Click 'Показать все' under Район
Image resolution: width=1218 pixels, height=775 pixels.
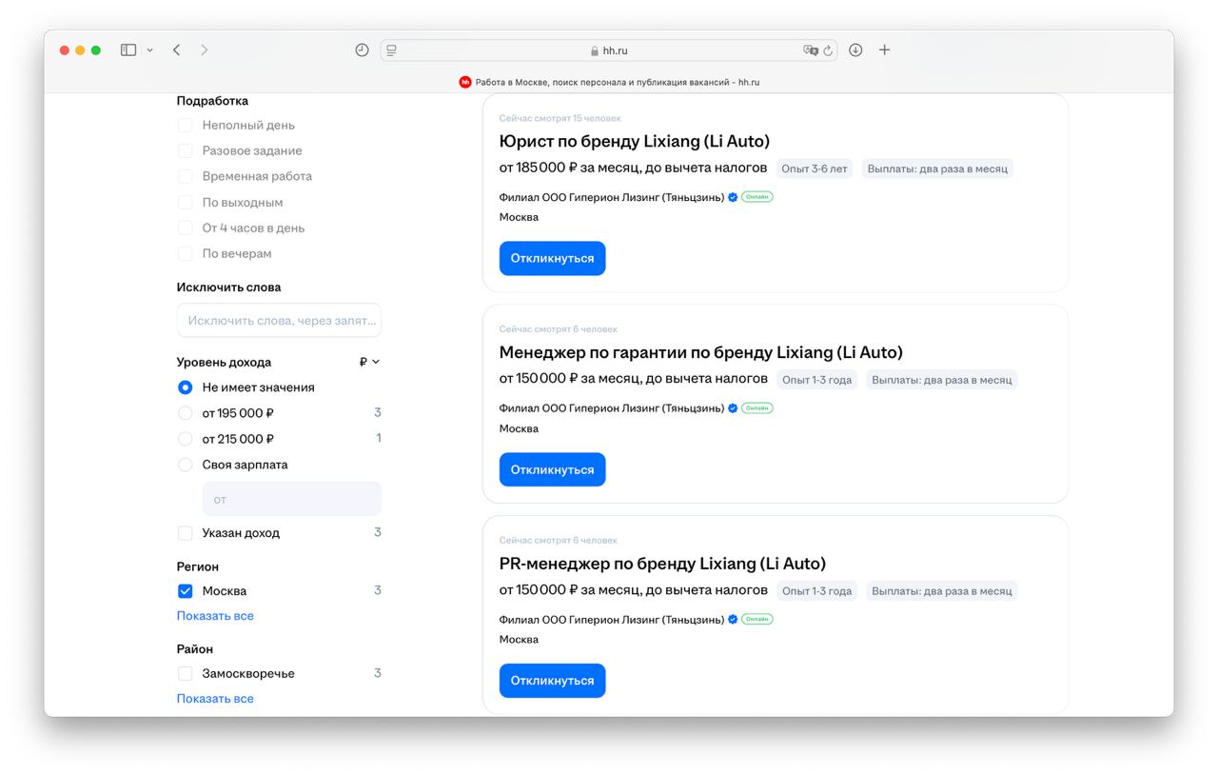coord(215,699)
